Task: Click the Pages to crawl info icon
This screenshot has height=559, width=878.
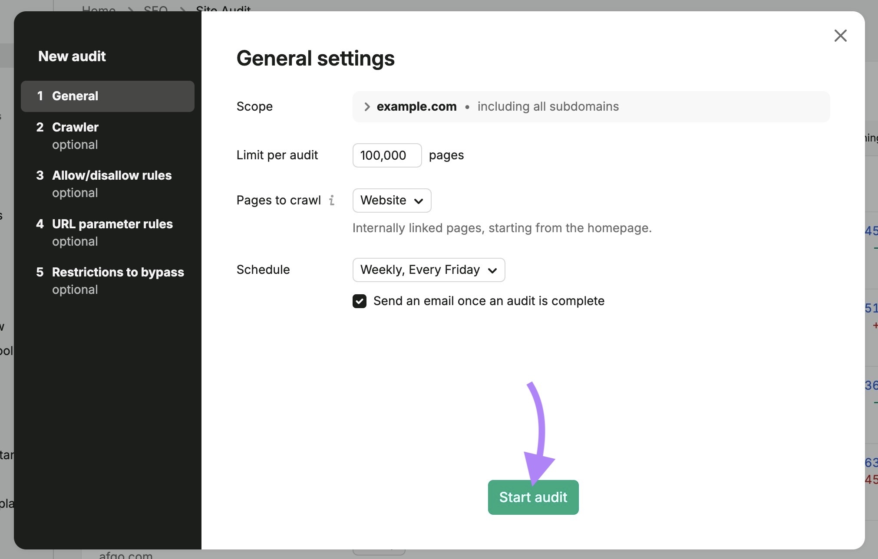Action: tap(332, 200)
